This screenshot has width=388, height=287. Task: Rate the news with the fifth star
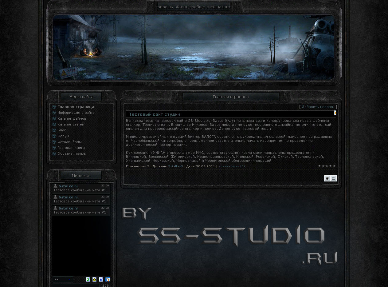334,166
